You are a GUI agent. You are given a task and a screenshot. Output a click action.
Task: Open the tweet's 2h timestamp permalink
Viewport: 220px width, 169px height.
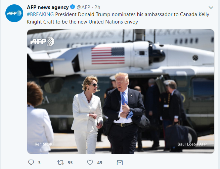click(x=97, y=7)
